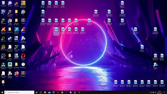This screenshot has width=167, height=94.
Task: Select the LibreOffice desktop shortcut
Action: pos(23,48)
